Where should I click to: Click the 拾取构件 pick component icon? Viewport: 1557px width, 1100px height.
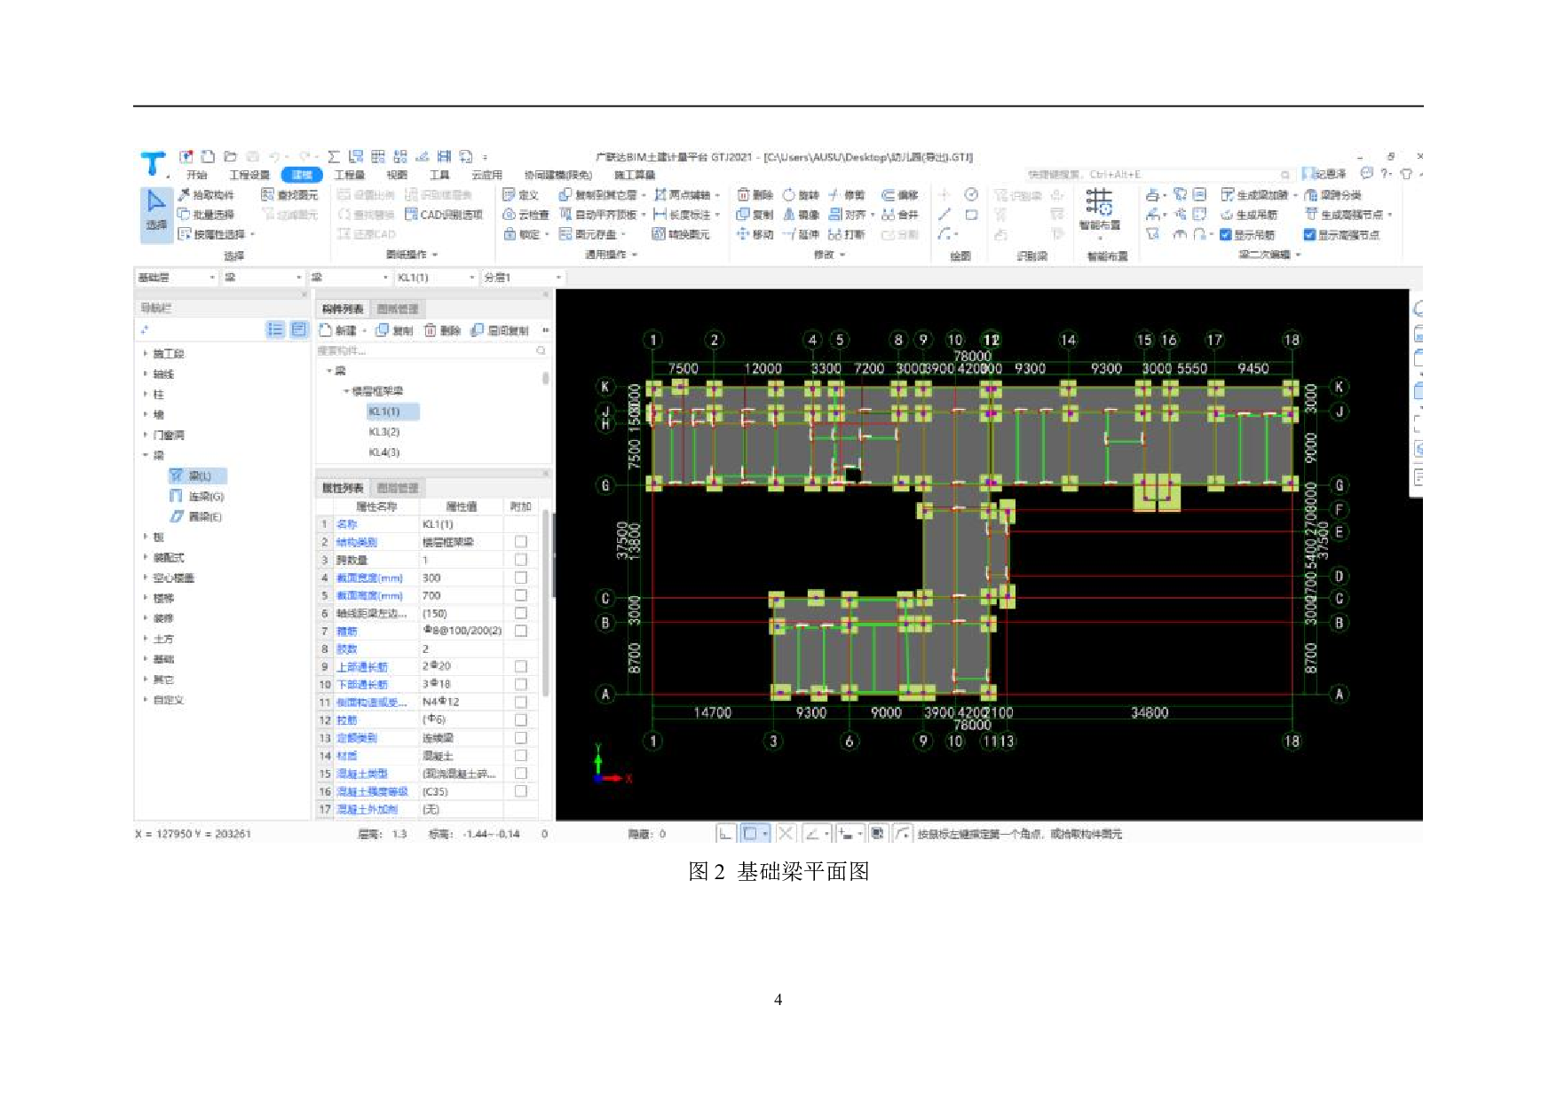coord(185,195)
